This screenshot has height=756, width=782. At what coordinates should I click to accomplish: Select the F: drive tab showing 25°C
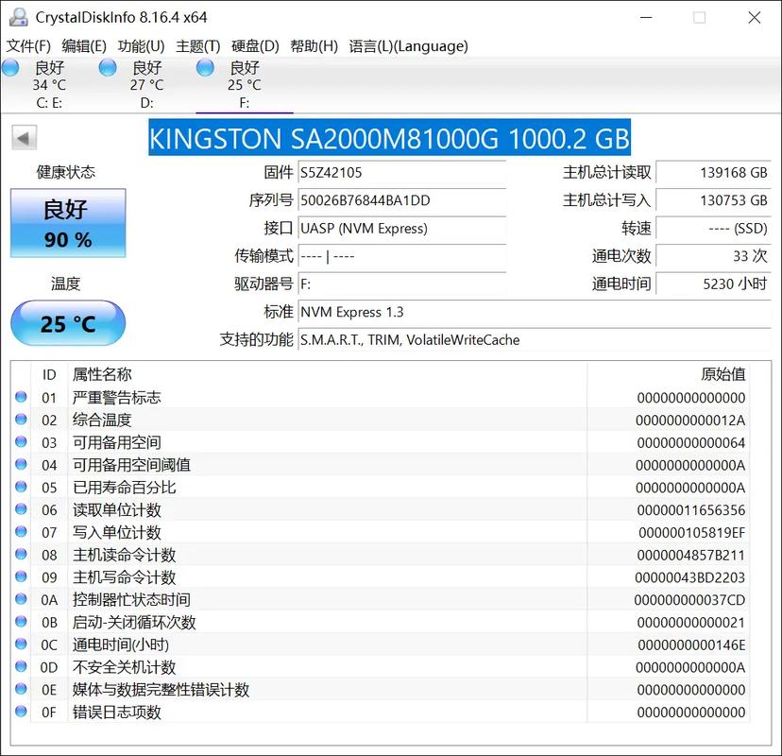[243, 83]
